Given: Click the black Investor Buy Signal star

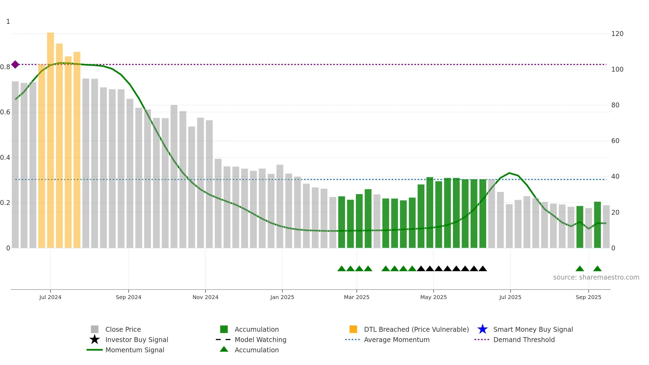Looking at the screenshot, I should tap(95, 339).
